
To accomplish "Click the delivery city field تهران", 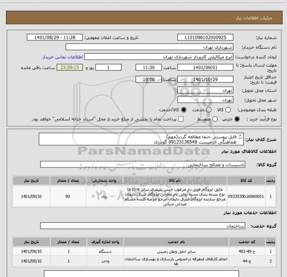I will click(205, 100).
